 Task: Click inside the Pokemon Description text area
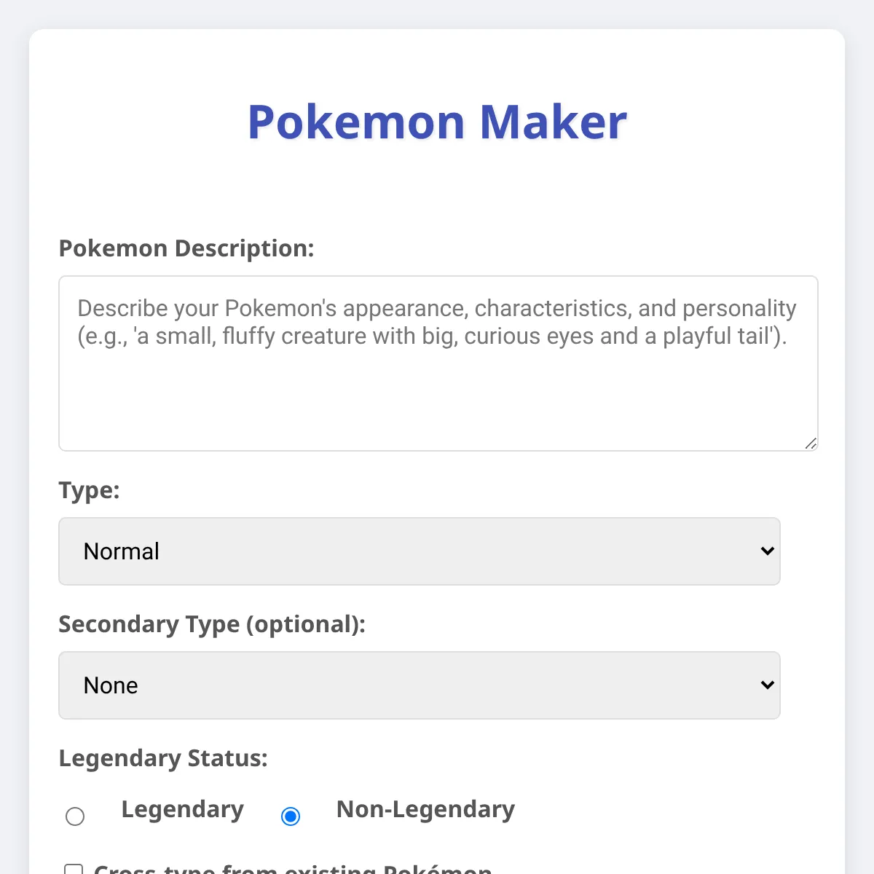pyautogui.click(x=437, y=364)
